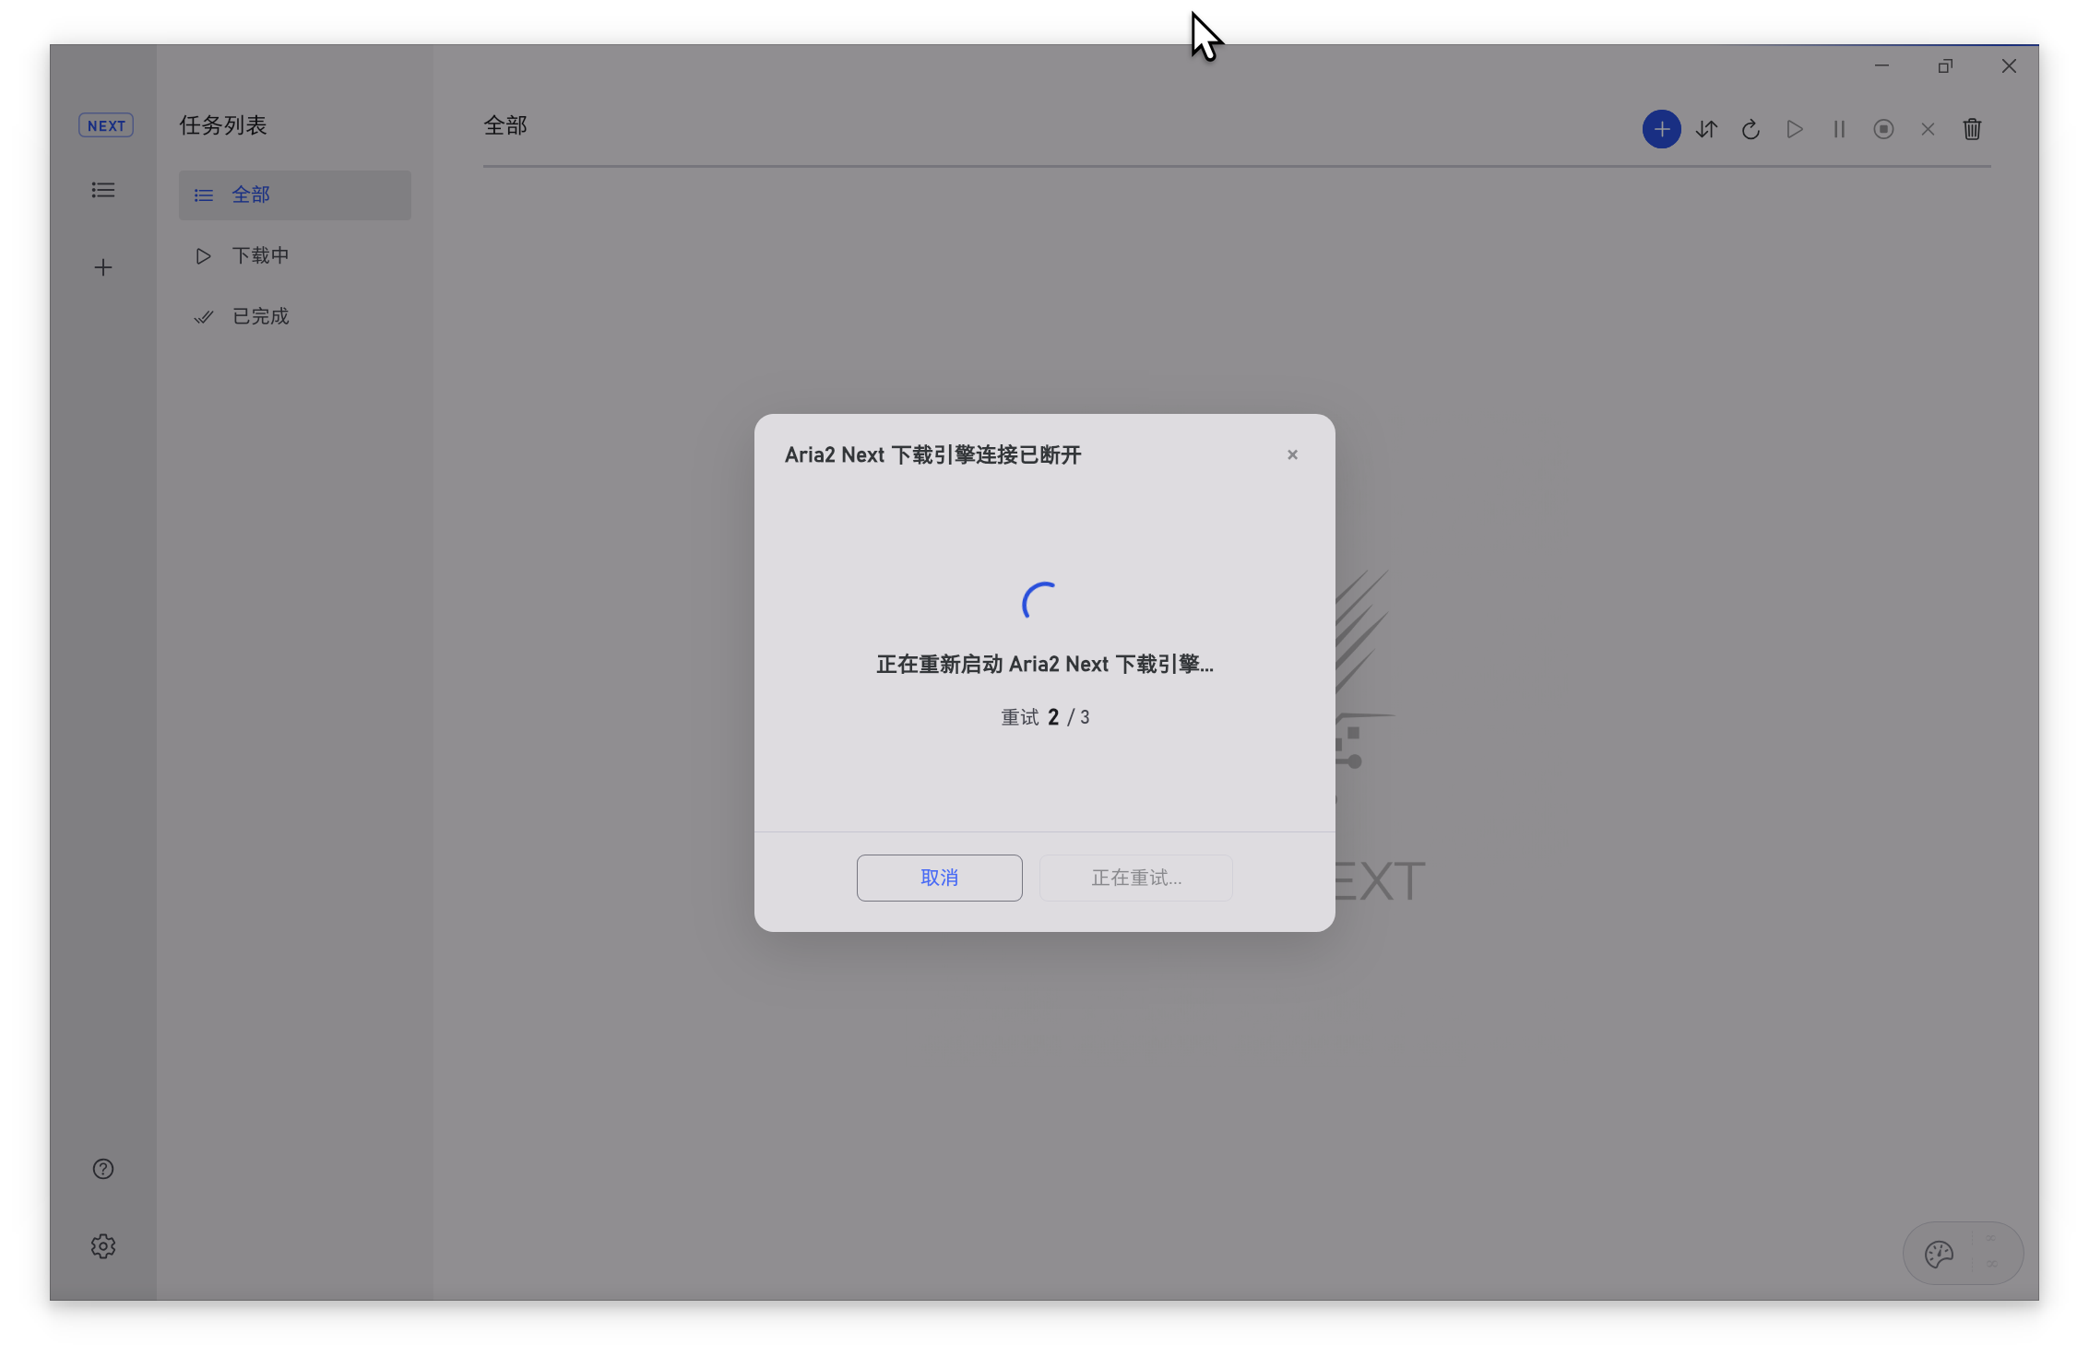Close the Aria2 Next application window
The image size is (2089, 1356).
(2009, 65)
